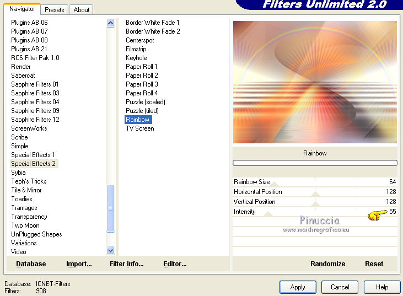
Task: Select the Toadies category
Action: 22,199
